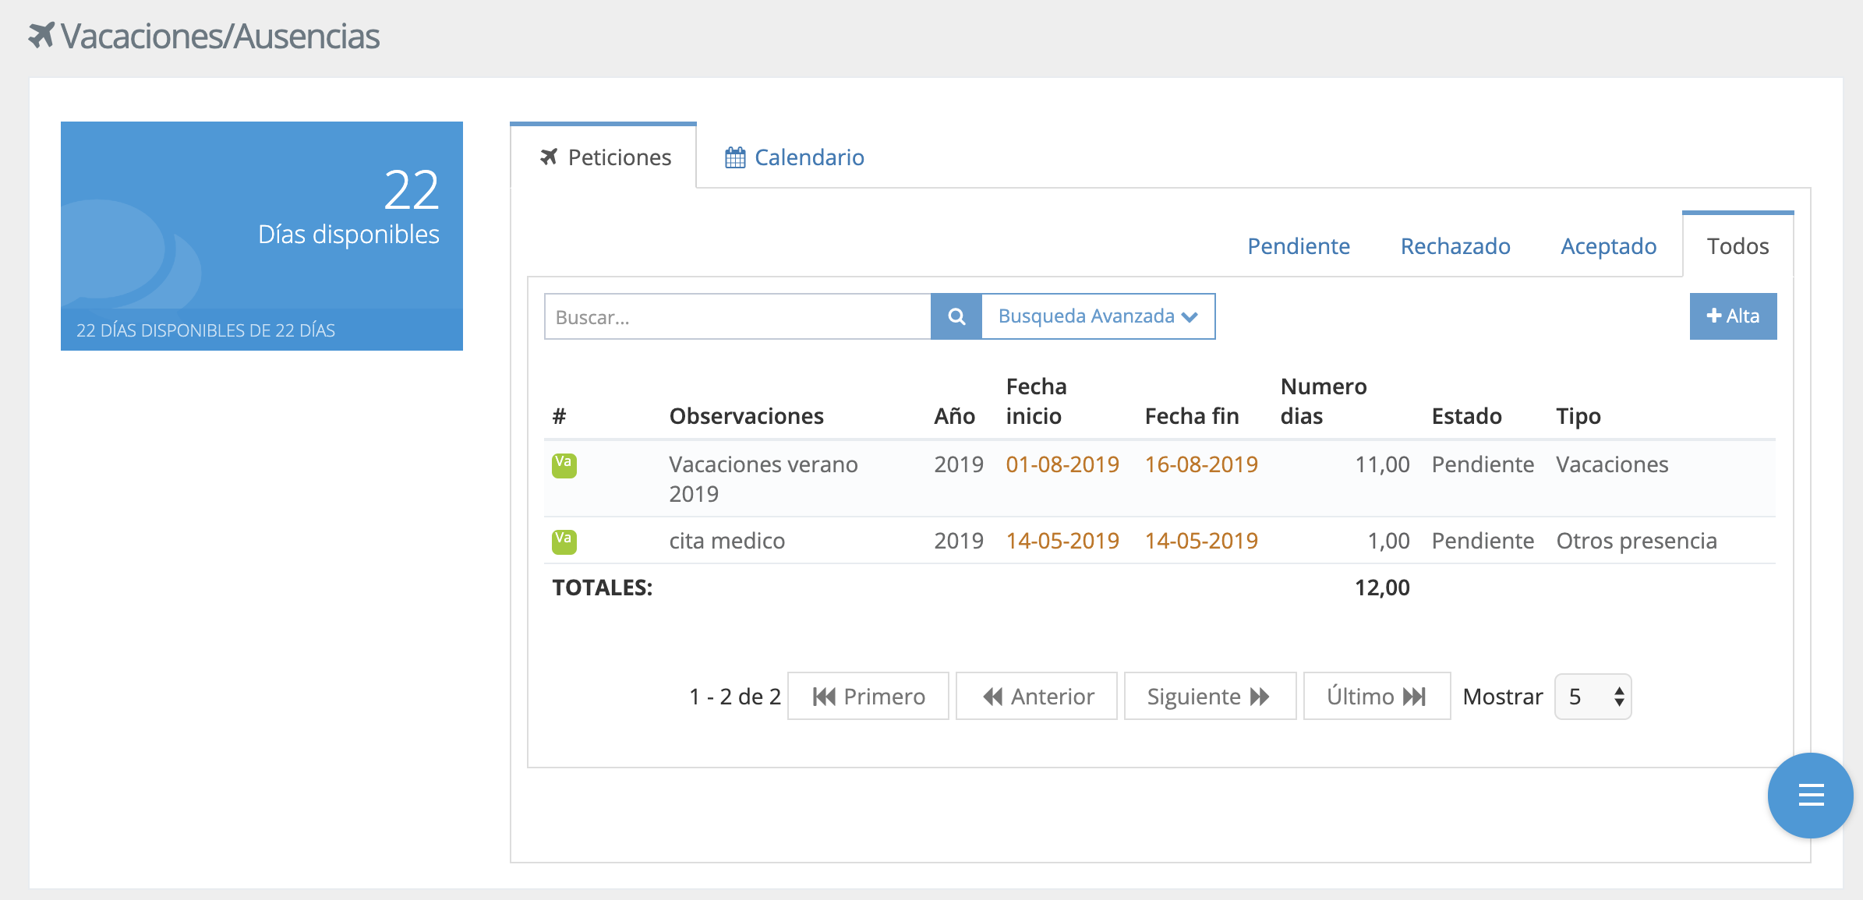Click the calendar icon in Calendario tab

[x=735, y=158]
